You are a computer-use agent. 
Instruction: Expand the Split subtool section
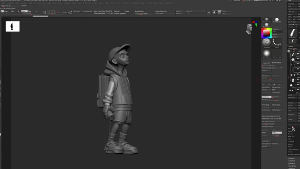point(289,129)
